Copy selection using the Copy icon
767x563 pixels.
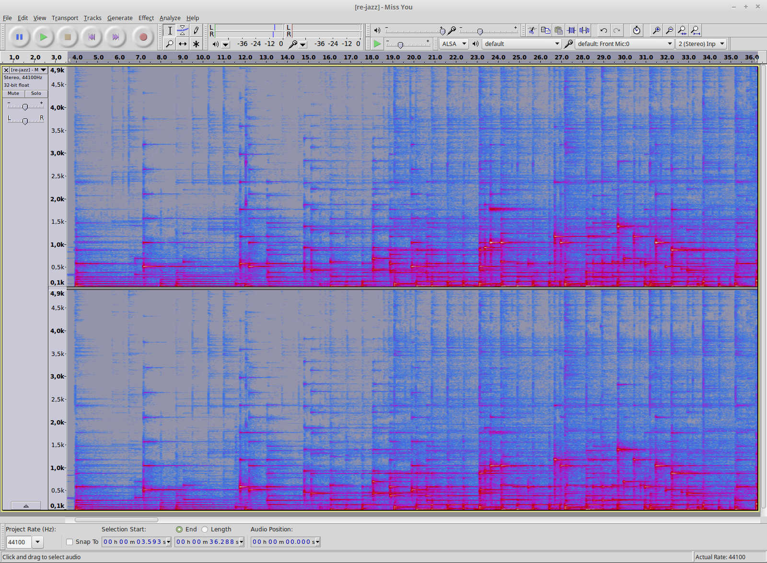coord(546,30)
